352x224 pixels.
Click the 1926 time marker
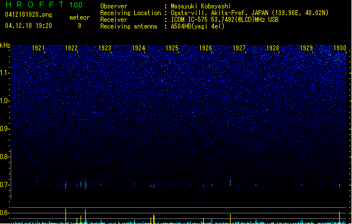205,48
